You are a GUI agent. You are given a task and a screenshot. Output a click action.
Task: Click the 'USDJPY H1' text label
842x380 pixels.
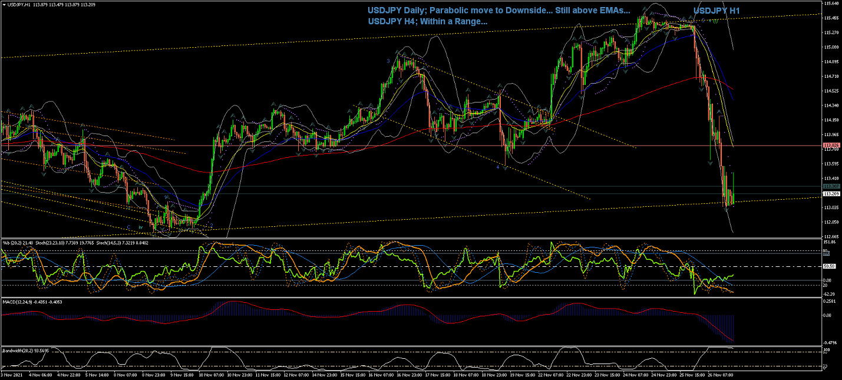click(716, 11)
